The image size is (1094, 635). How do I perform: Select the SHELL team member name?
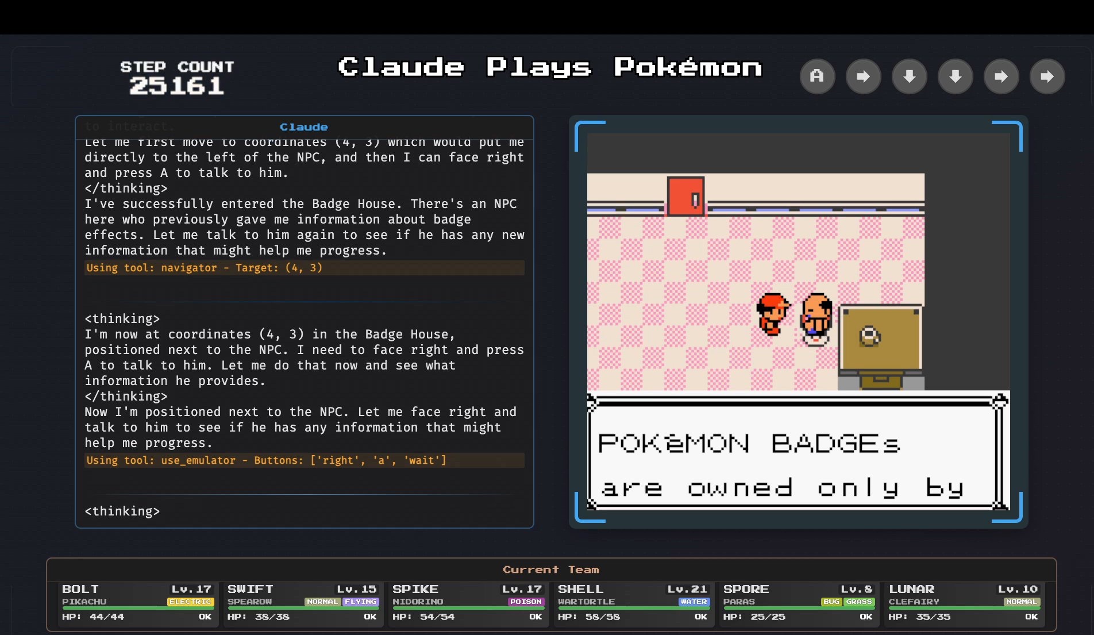[580, 589]
